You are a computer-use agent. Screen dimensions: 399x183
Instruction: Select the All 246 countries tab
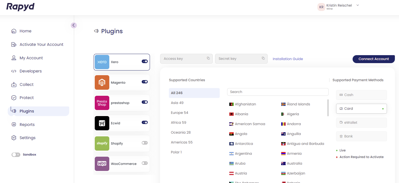coord(194,93)
